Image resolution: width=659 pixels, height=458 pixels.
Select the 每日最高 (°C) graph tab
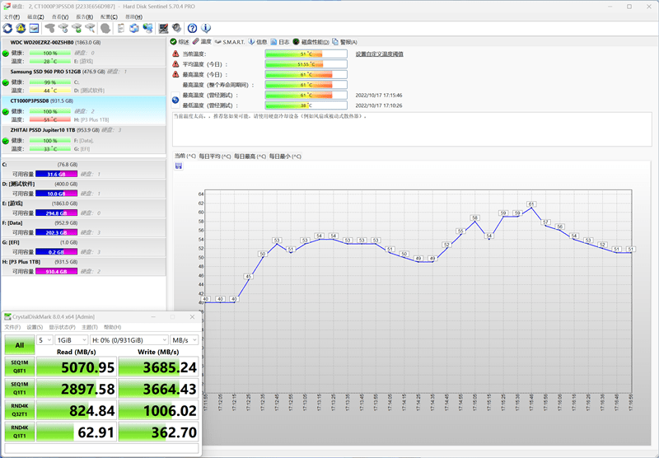(x=250, y=157)
